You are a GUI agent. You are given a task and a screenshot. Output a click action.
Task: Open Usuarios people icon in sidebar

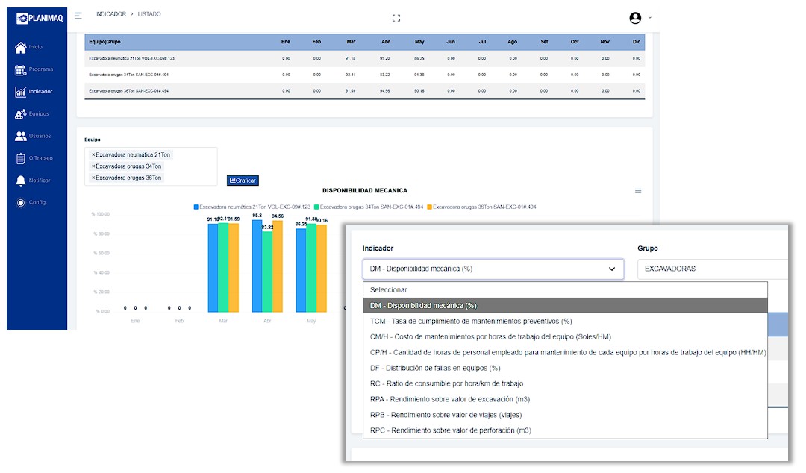21,137
